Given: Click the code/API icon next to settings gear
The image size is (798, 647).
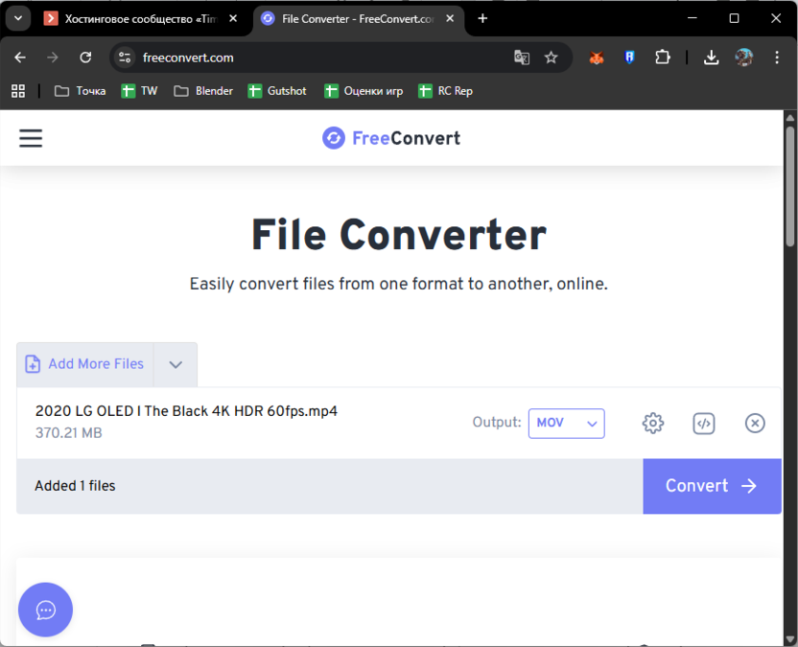Looking at the screenshot, I should click(x=704, y=423).
